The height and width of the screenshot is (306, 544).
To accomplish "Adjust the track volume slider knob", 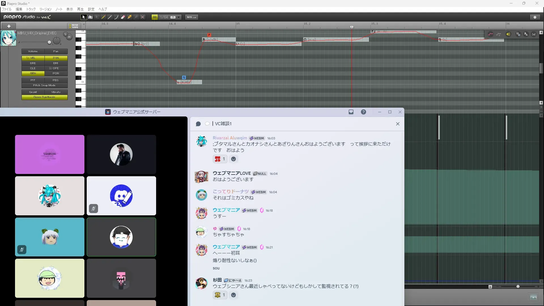I will (x=49, y=42).
